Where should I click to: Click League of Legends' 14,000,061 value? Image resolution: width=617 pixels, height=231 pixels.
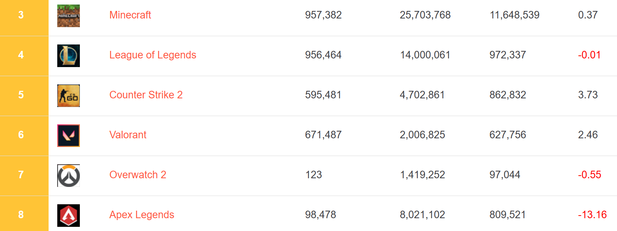click(x=425, y=55)
